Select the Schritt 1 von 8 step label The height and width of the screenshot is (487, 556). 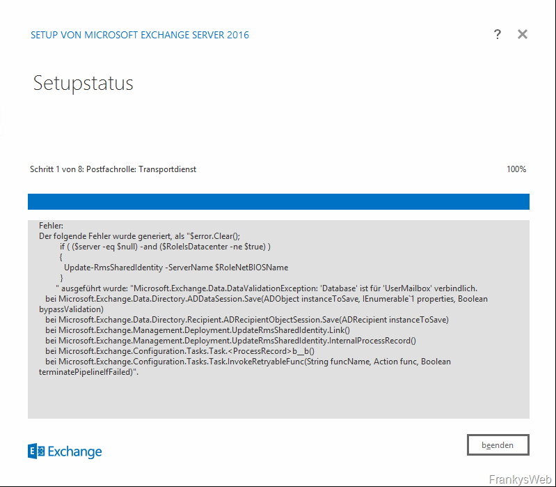[x=113, y=169]
